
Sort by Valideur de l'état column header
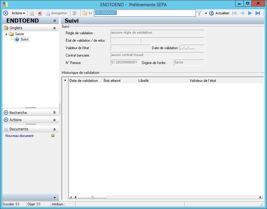[x=203, y=81]
